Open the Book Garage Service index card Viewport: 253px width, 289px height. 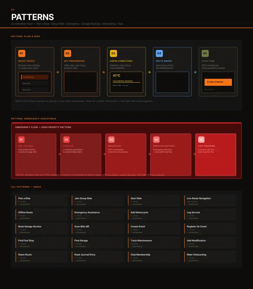pyautogui.click(x=42, y=229)
